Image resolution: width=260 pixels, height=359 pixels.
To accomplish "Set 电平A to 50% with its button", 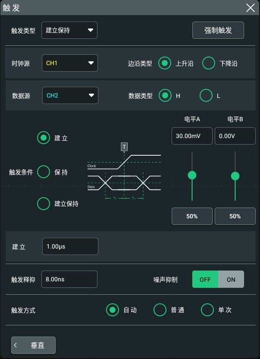I will (192, 216).
